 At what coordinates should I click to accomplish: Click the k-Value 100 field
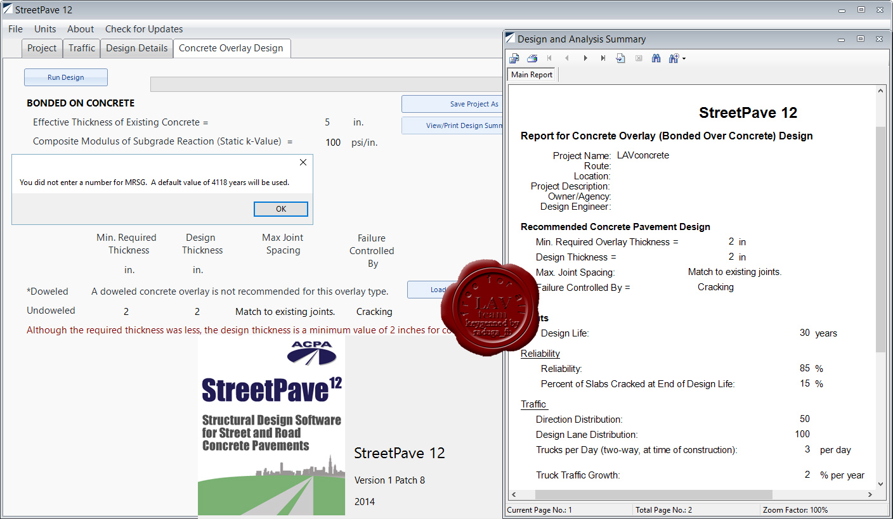coord(333,143)
